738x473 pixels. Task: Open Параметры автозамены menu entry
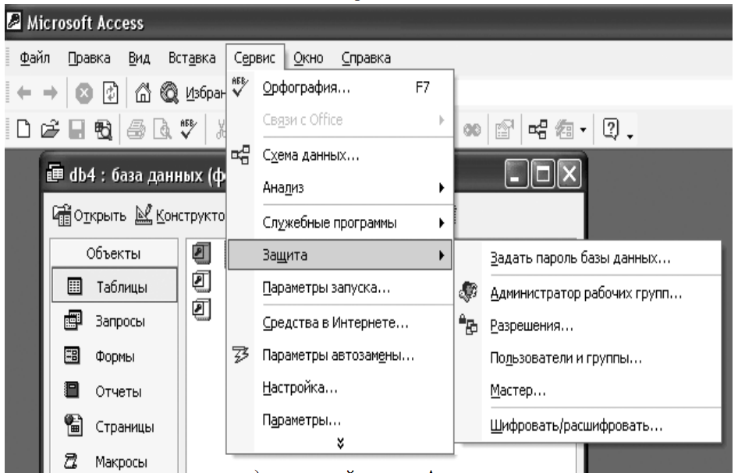click(340, 355)
